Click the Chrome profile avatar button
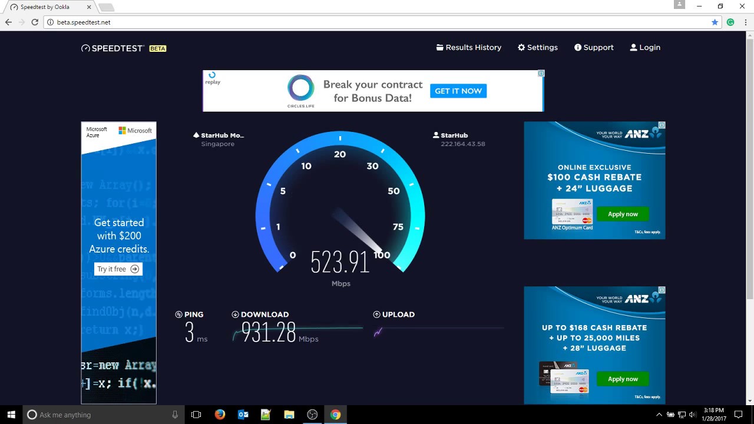 click(679, 5)
